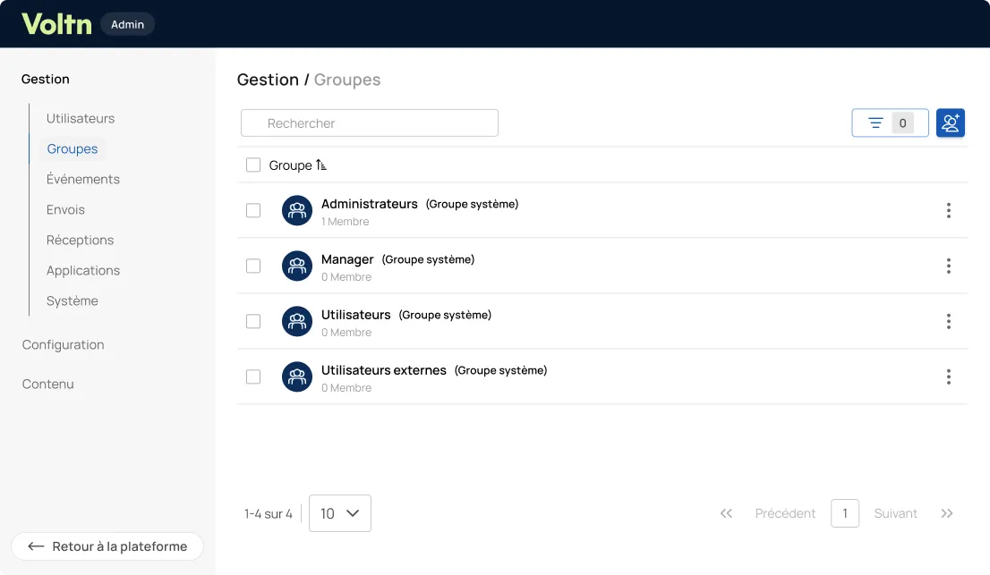Click the Manager group avatar icon
Image resolution: width=990 pixels, height=575 pixels.
(297, 266)
